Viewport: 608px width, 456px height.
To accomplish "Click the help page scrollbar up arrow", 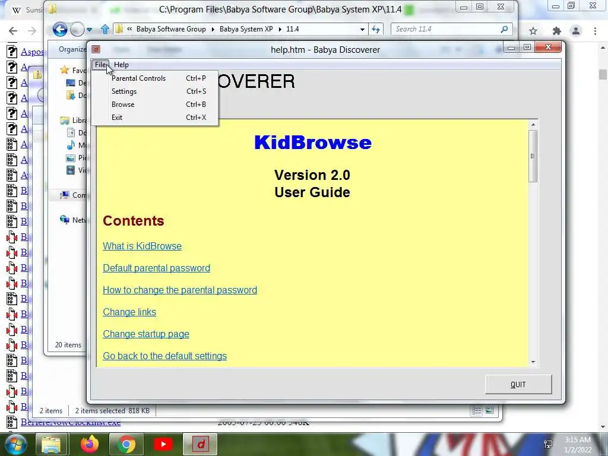I will pyautogui.click(x=533, y=125).
